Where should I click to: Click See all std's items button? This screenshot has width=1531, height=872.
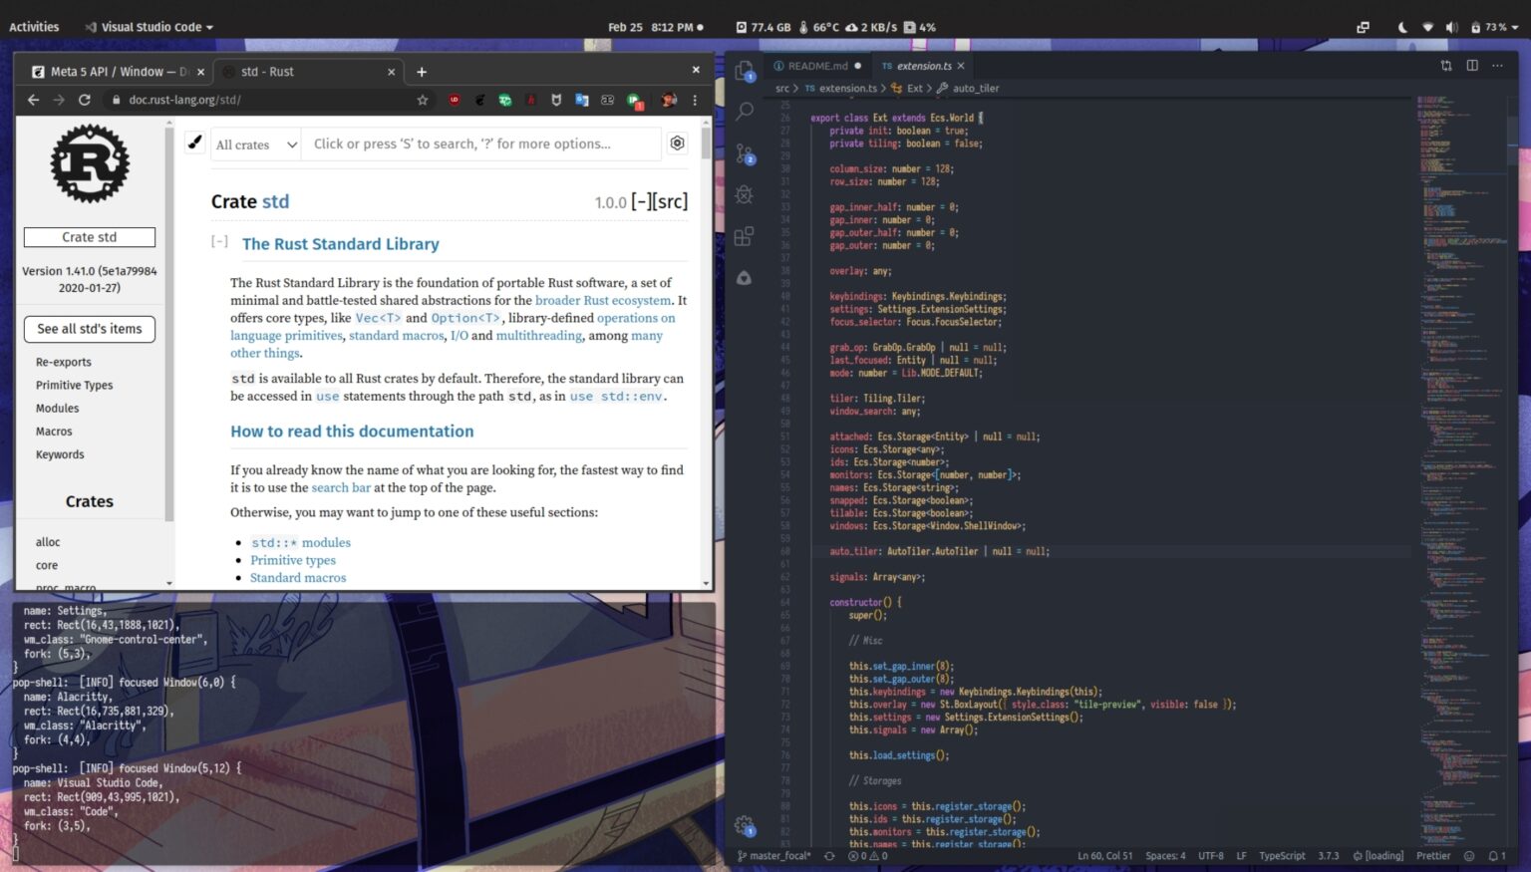[89, 329]
